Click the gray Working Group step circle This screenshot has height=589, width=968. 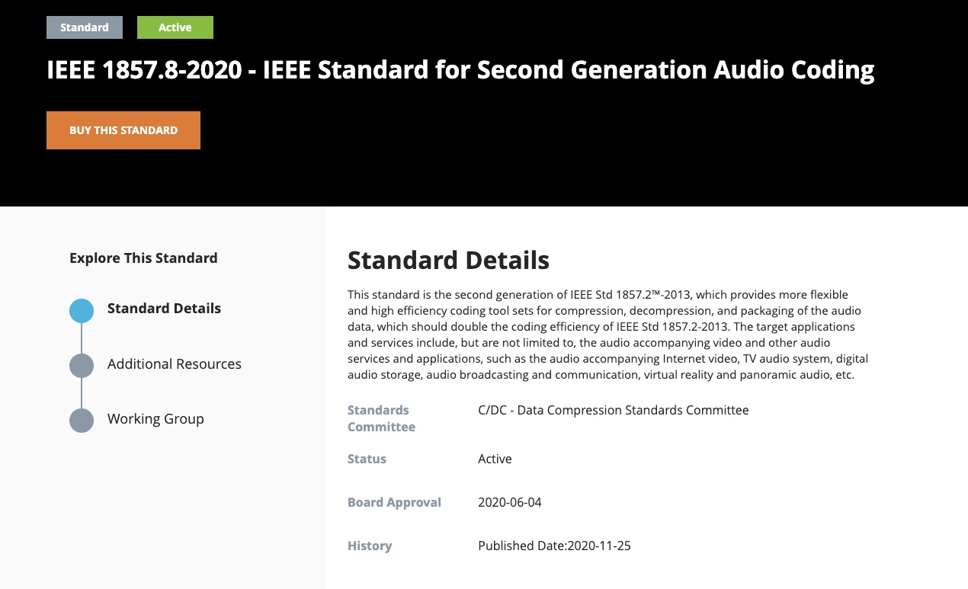click(x=82, y=420)
